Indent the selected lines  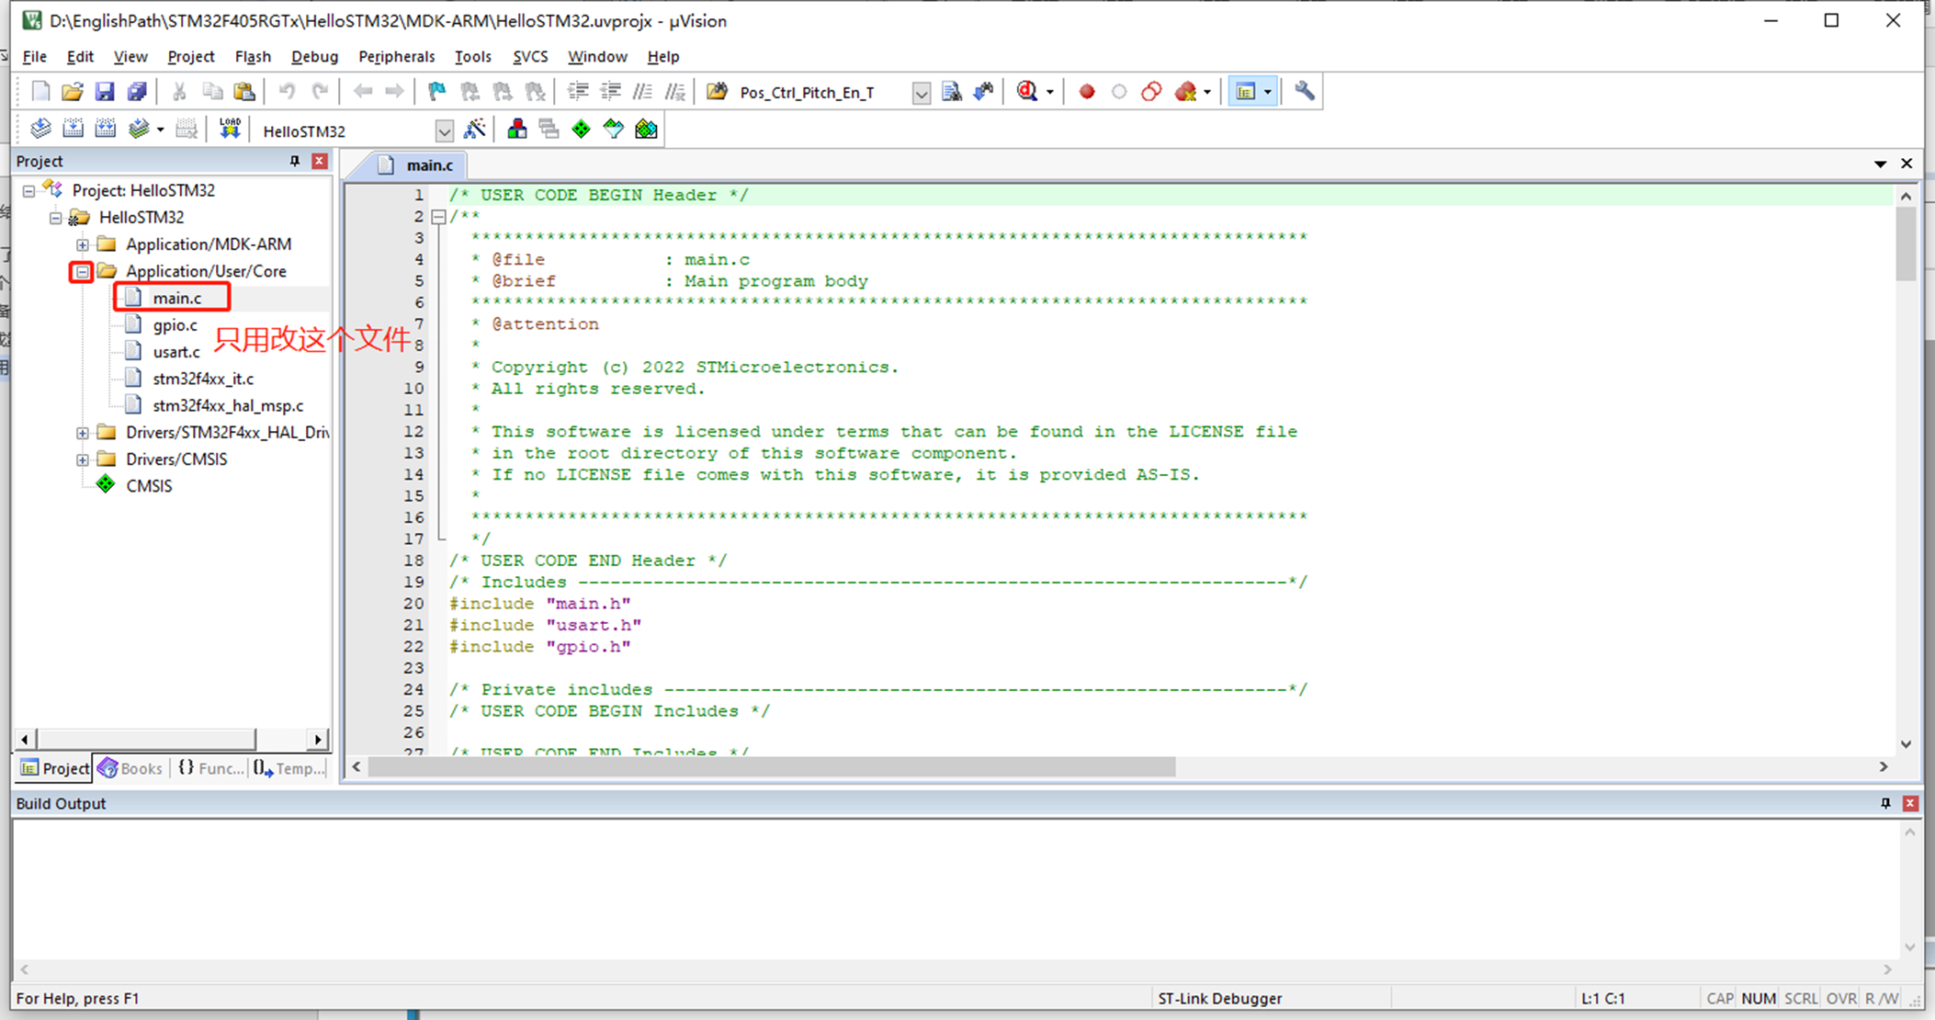[578, 92]
